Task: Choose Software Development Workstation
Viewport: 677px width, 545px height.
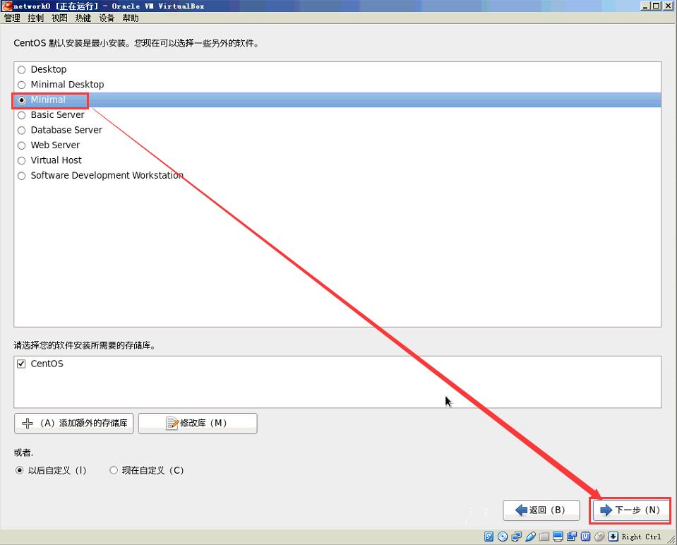Action: pyautogui.click(x=22, y=176)
